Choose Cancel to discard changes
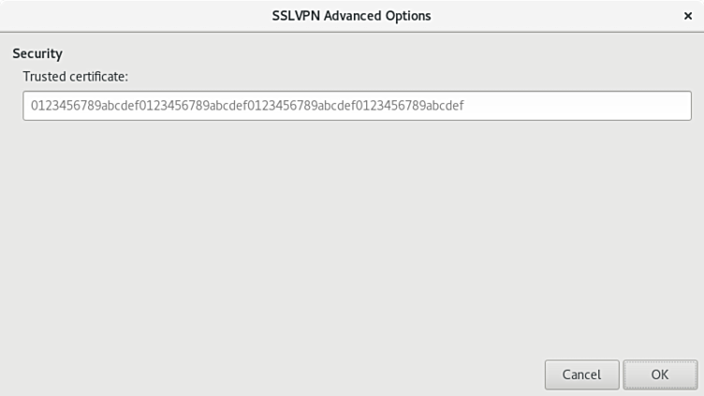The image size is (704, 396). (x=582, y=374)
